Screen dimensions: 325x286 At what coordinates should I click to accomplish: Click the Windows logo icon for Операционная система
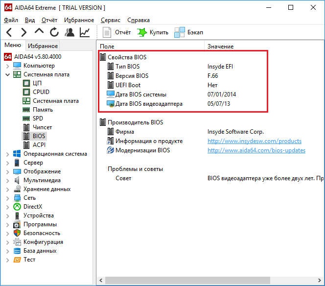pos(17,154)
